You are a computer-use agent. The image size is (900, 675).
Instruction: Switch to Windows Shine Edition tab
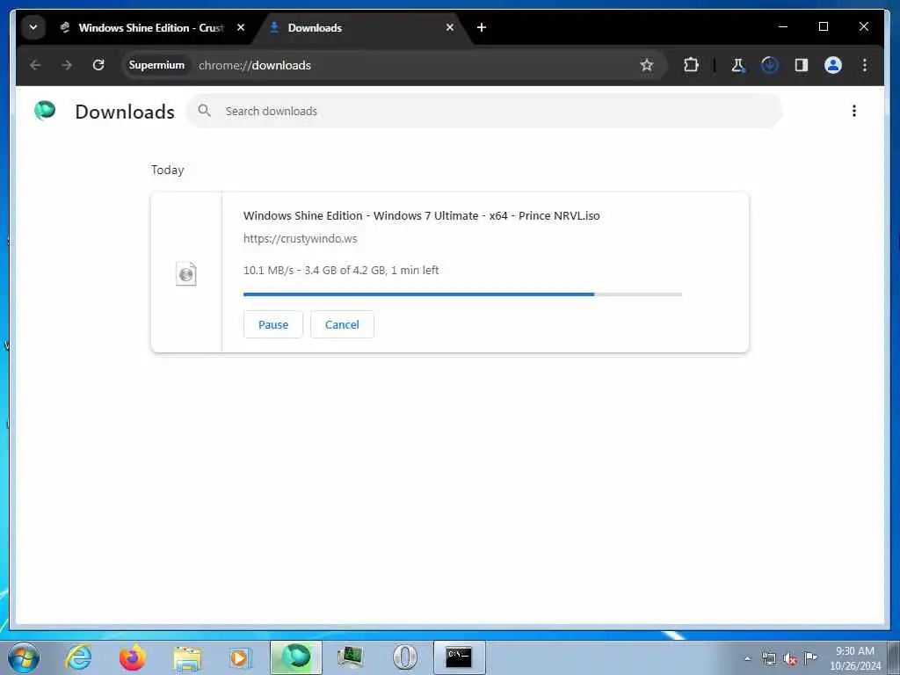click(x=151, y=27)
